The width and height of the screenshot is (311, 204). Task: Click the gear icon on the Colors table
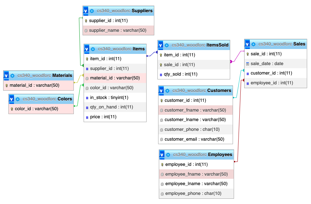[17, 99]
